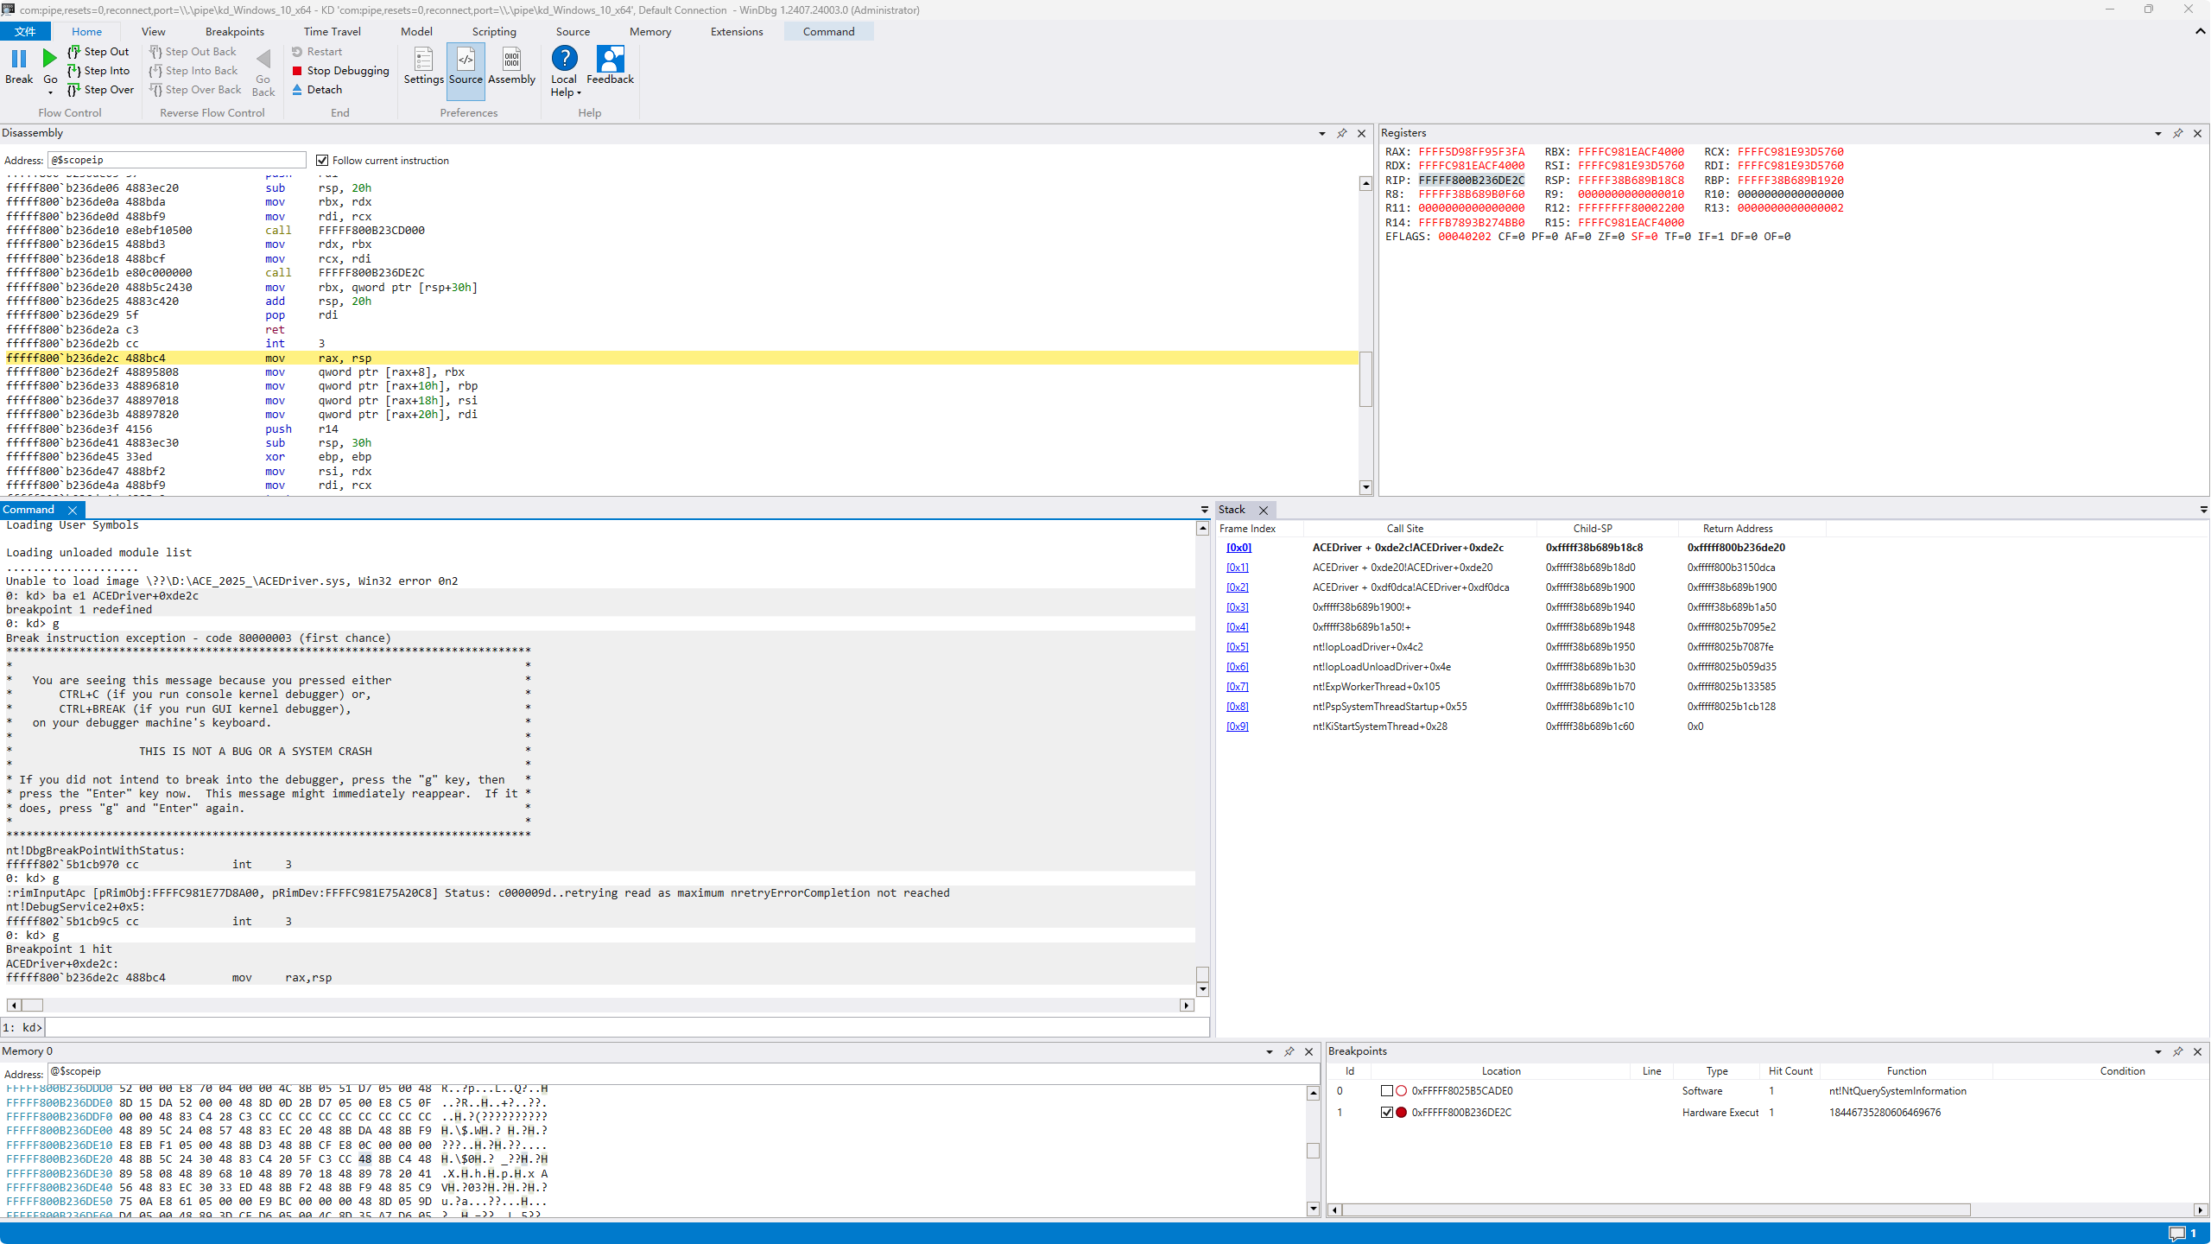Click the Disassembly address input field
Screen dimensions: 2211x1244
[x=177, y=160]
